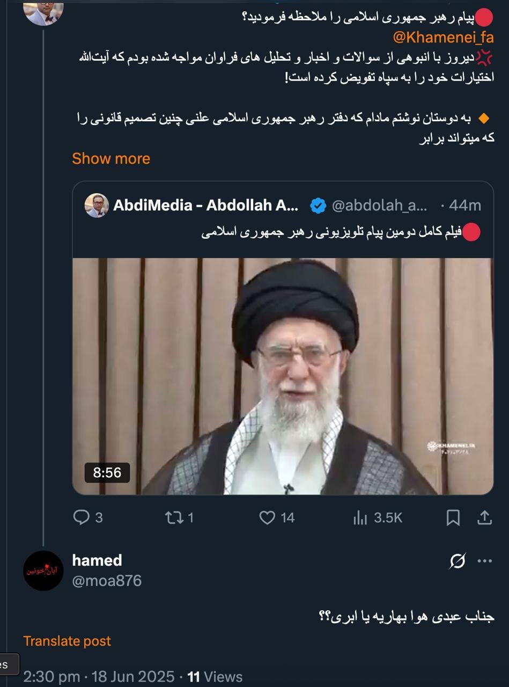Click the blue verified badge
The height and width of the screenshot is (687, 509).
(x=319, y=206)
